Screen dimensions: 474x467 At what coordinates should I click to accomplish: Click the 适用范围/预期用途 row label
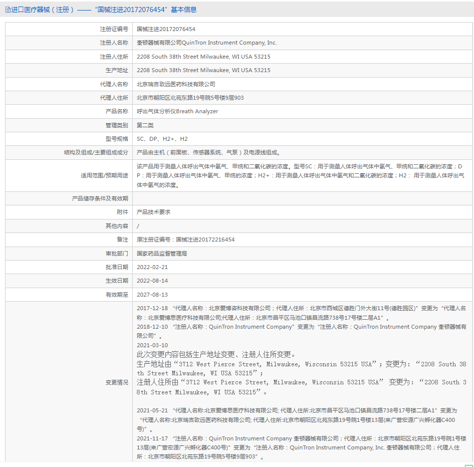click(x=104, y=175)
